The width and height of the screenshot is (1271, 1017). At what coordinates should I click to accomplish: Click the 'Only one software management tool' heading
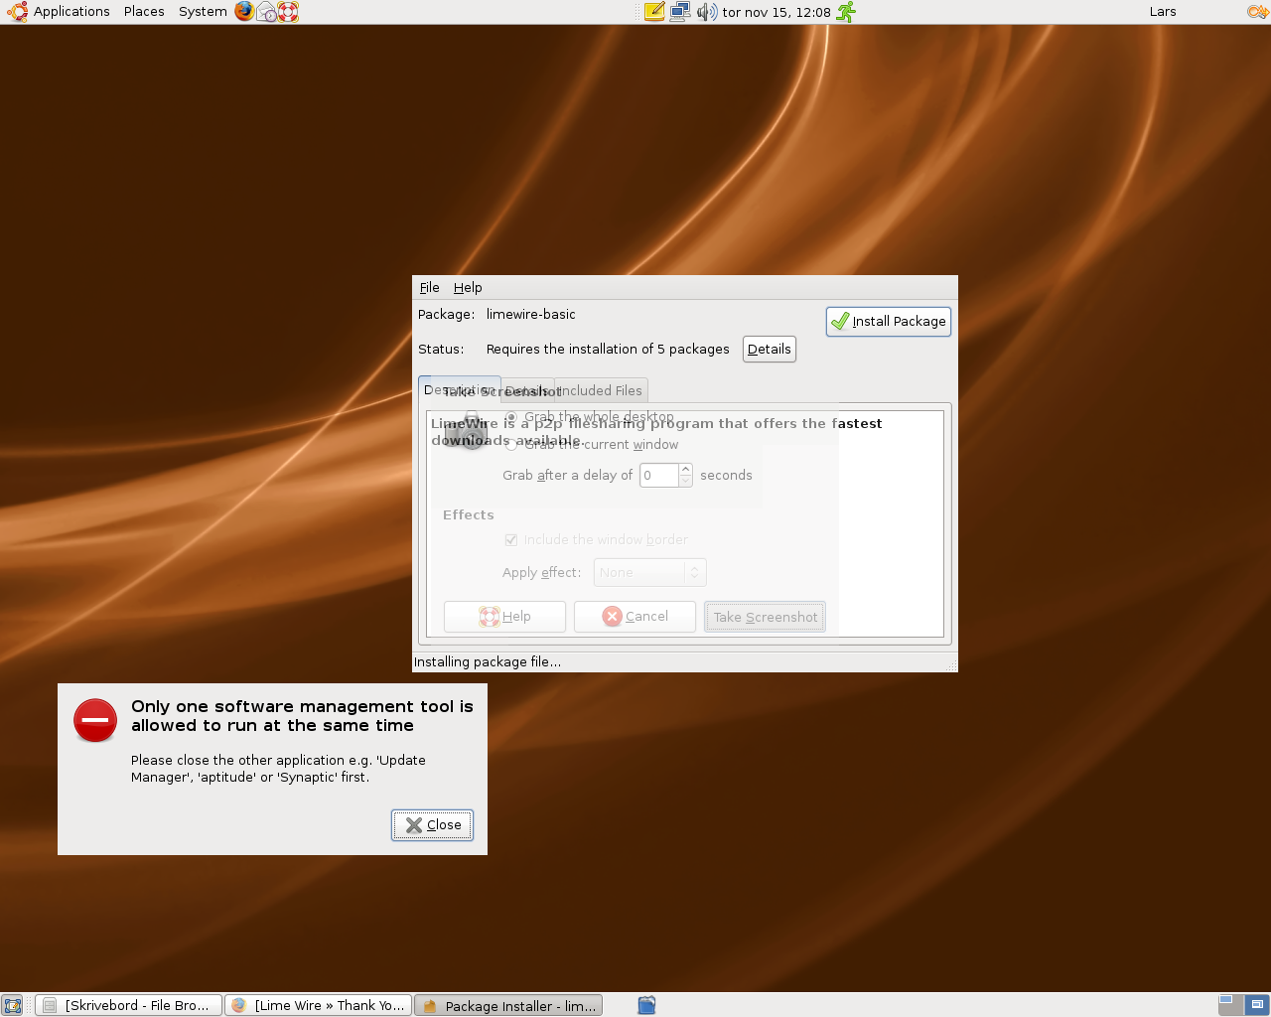(x=302, y=716)
